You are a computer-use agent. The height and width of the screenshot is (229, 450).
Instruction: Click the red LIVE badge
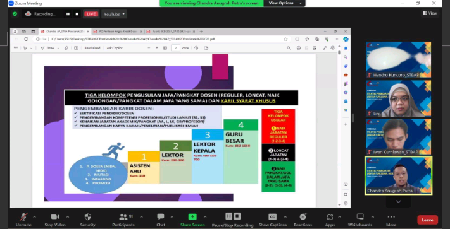(x=91, y=14)
